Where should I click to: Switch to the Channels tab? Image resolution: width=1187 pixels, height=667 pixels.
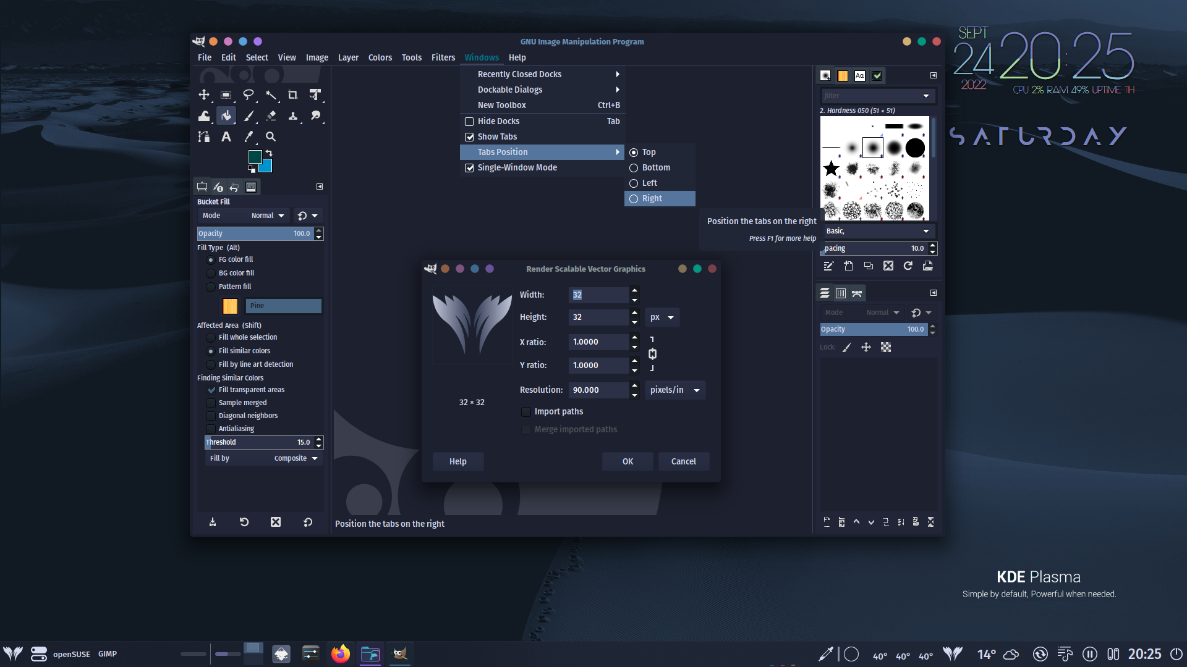pos(841,293)
